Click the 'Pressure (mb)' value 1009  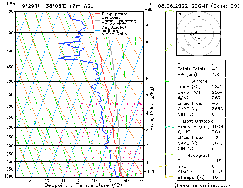(x=218, y=126)
